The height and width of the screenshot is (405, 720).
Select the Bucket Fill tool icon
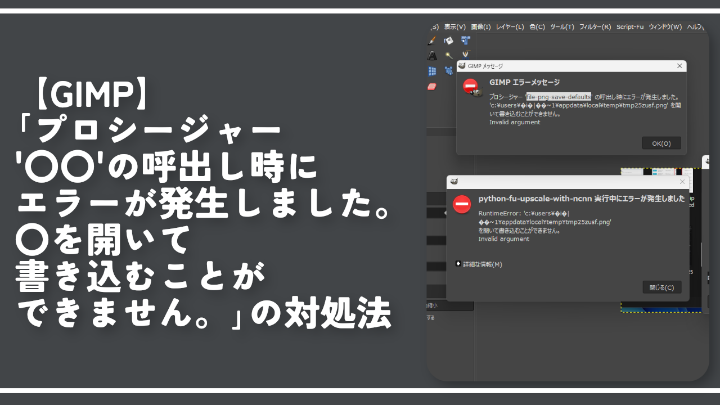(449, 40)
